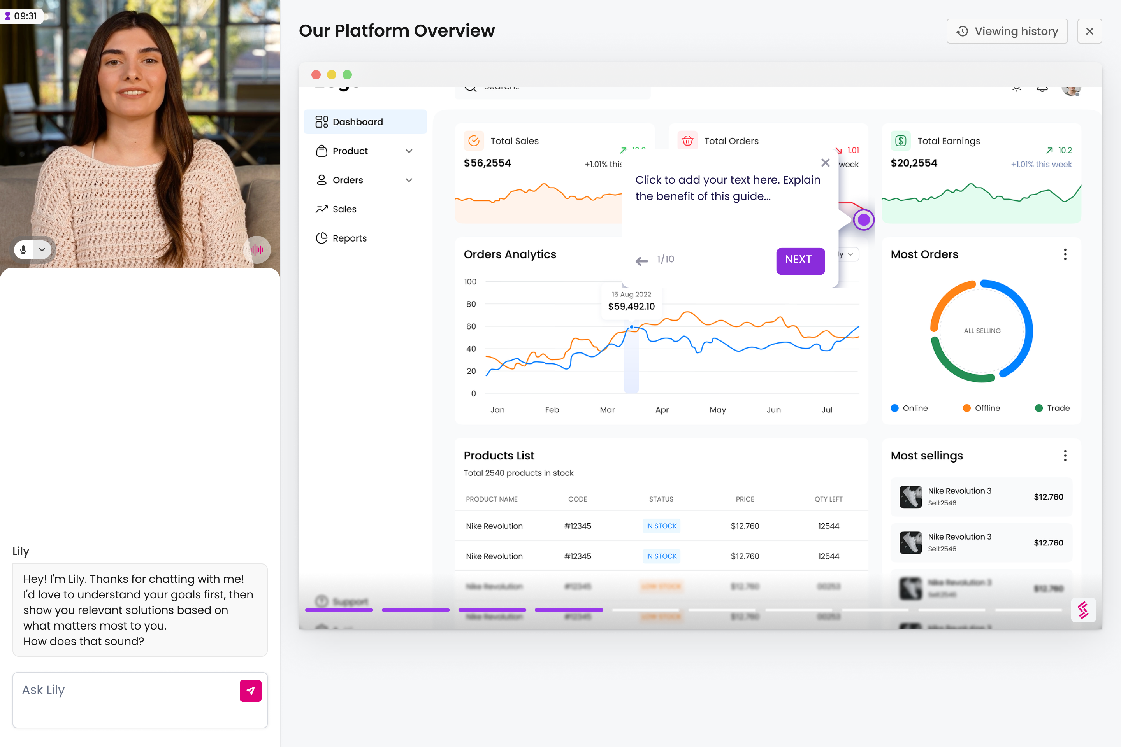Click the pink logo icon at the bottom right
Screen dimensions: 1121x747
tap(1083, 610)
